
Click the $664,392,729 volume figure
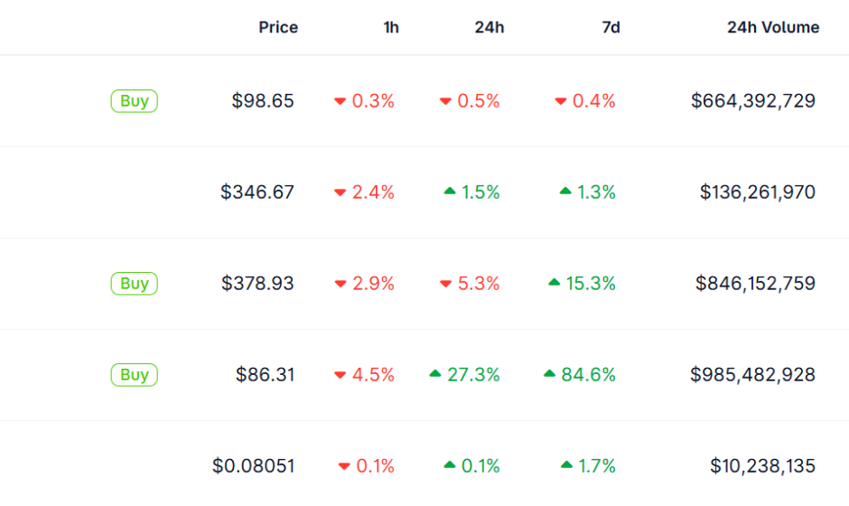pyautogui.click(x=752, y=101)
